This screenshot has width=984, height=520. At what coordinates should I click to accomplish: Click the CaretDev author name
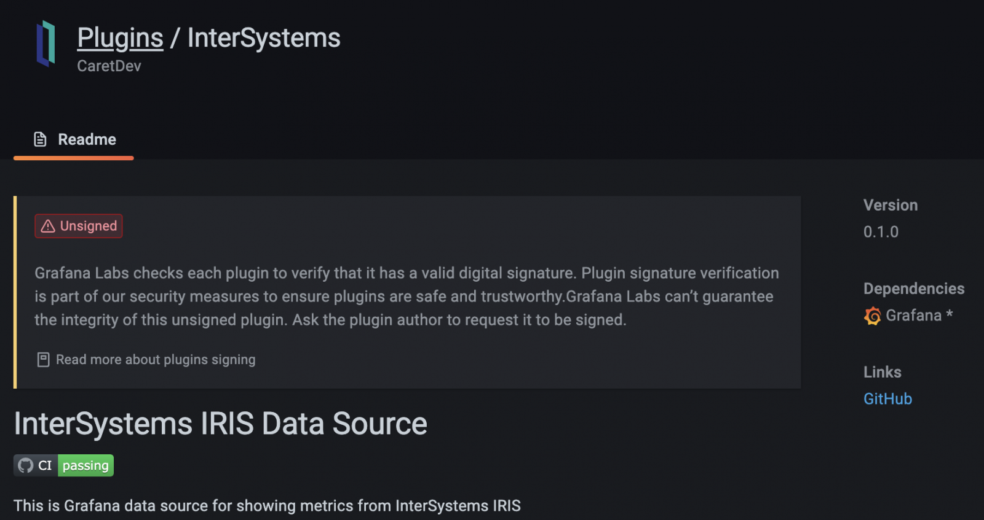[x=109, y=66]
